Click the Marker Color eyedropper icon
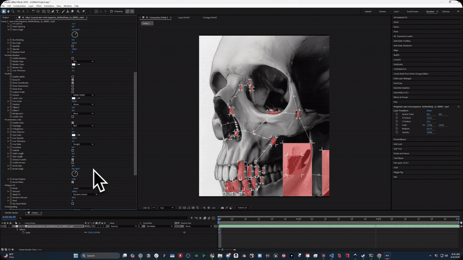The width and height of the screenshot is (463, 260). 78,65
